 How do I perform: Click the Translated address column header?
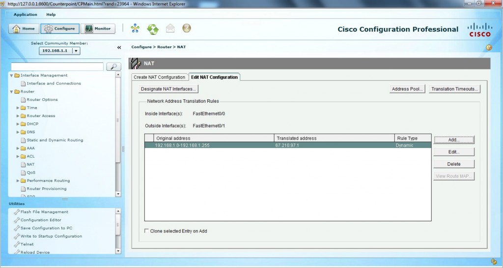tap(334, 138)
